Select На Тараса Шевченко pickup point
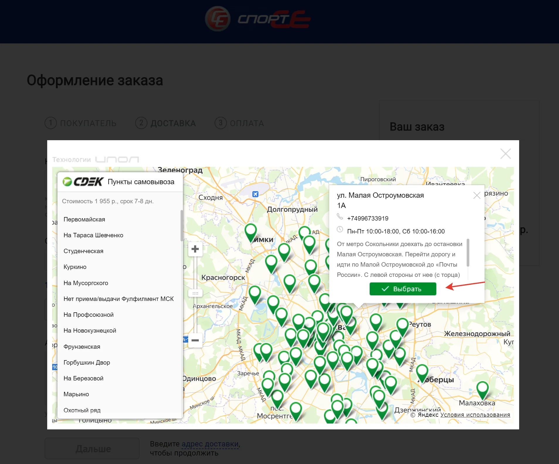Image resolution: width=559 pixels, height=464 pixels. click(93, 235)
